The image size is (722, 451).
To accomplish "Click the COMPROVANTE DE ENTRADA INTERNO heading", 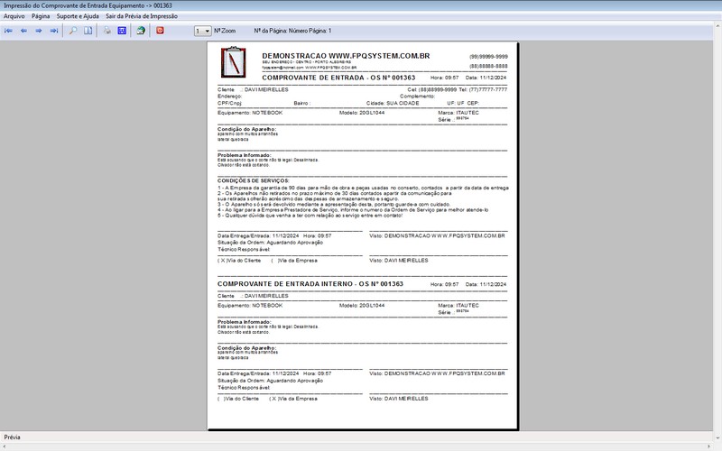I will coord(310,284).
